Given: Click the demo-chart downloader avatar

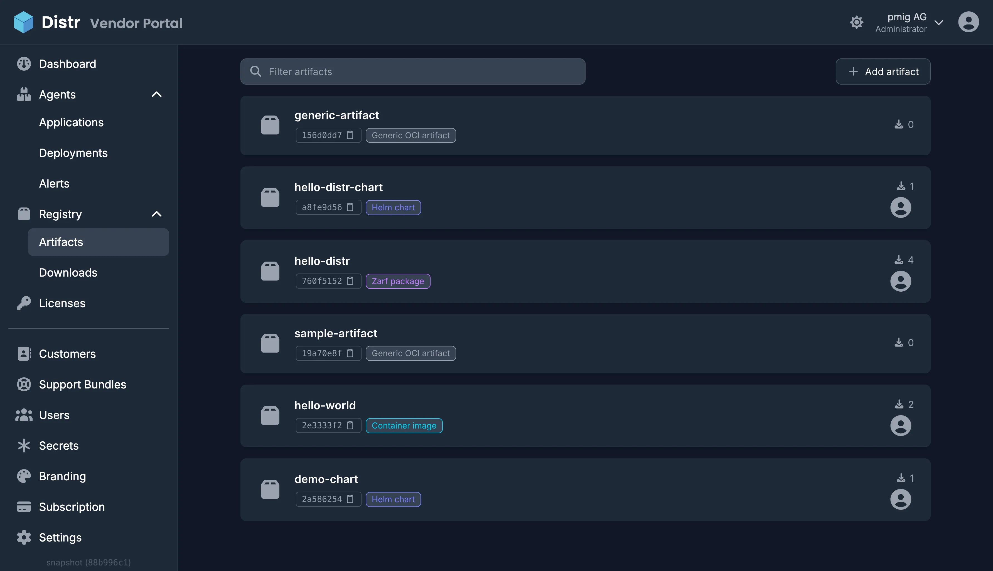Looking at the screenshot, I should [x=900, y=499].
